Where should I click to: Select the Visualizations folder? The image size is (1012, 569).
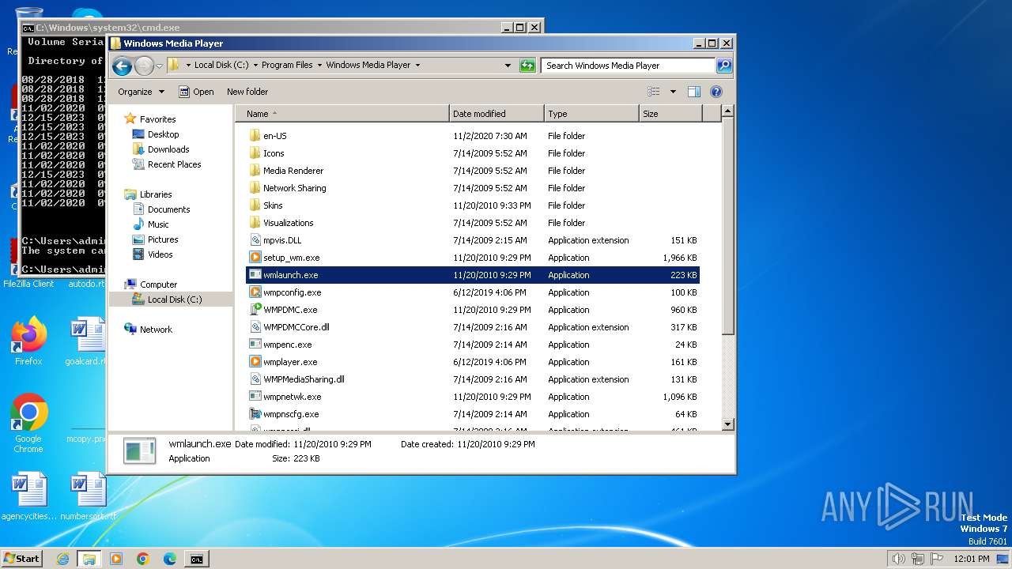tap(288, 223)
